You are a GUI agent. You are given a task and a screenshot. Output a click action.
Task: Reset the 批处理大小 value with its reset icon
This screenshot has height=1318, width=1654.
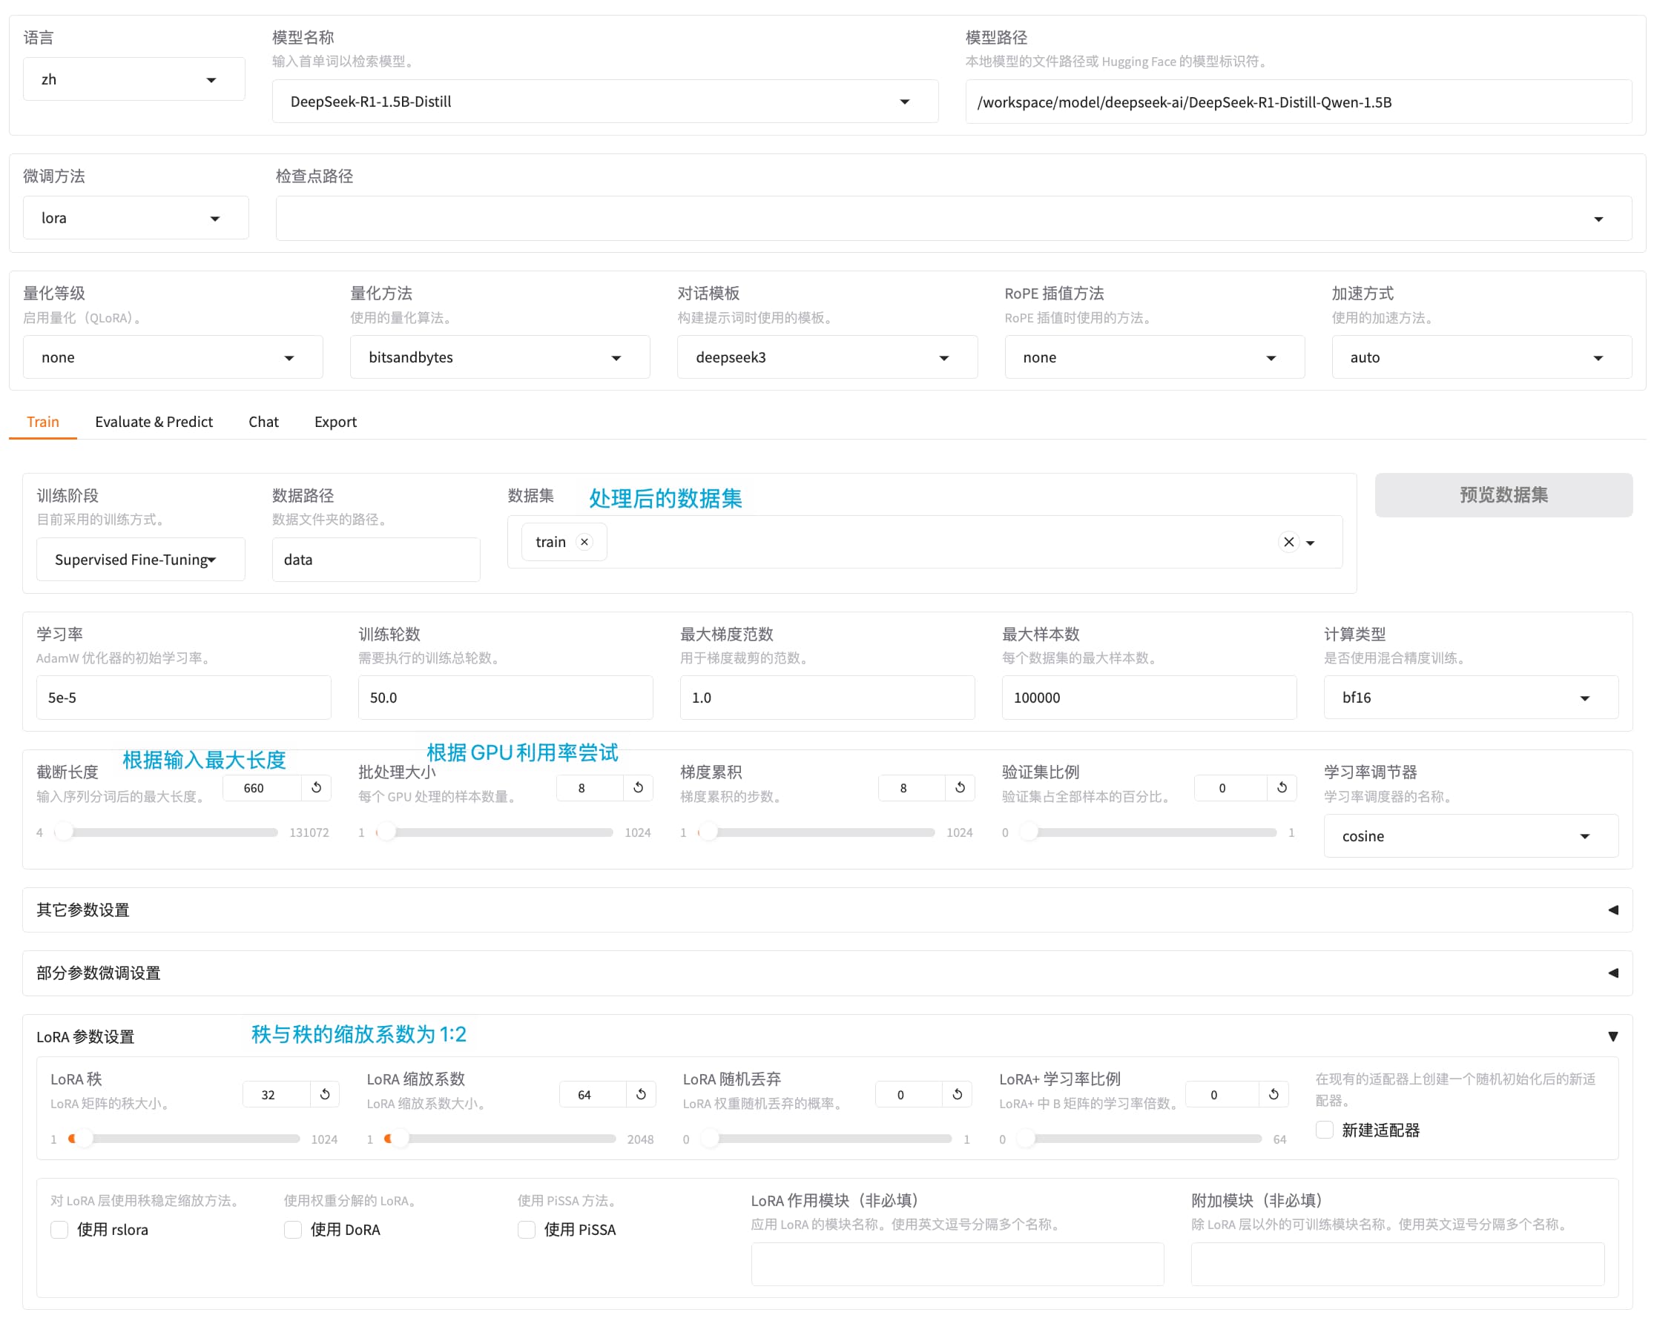(639, 787)
